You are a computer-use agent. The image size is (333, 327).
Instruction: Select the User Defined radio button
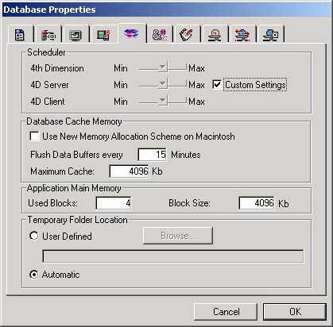pos(33,236)
